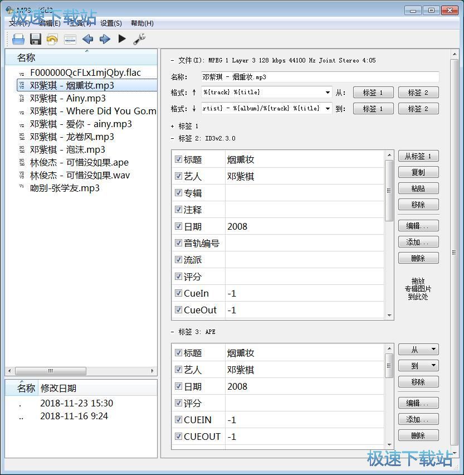Save tags with the floppy disk icon
The height and width of the screenshot is (475, 464).
[35, 38]
